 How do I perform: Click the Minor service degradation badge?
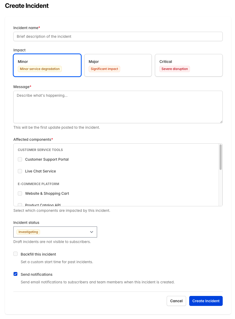pyautogui.click(x=40, y=69)
